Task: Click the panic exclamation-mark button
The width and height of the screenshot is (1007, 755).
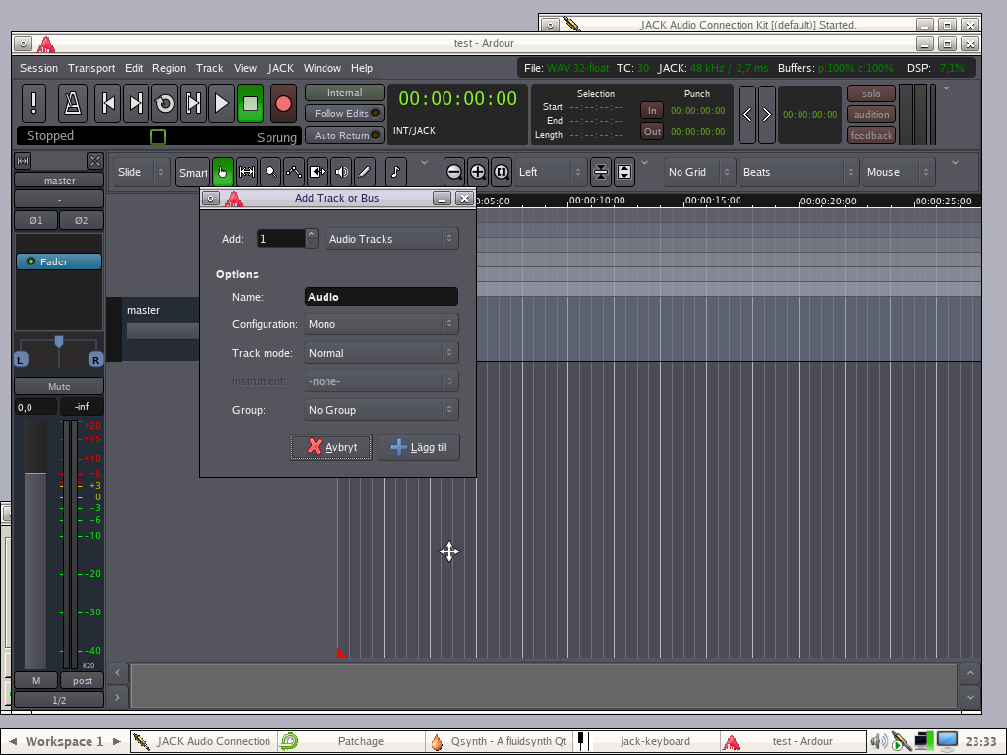Action: pos(34,103)
